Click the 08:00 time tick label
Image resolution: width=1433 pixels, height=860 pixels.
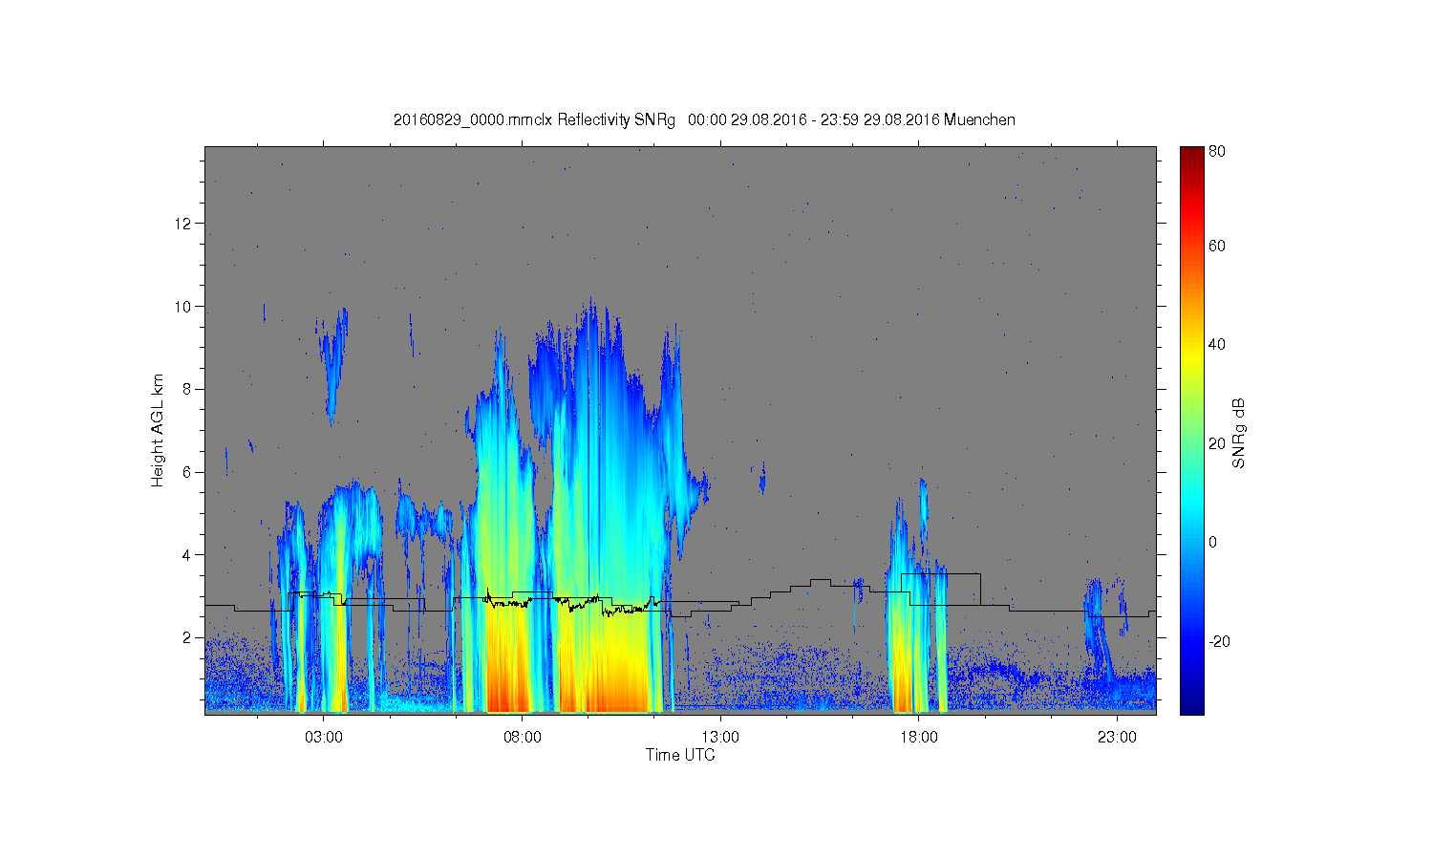coord(523,737)
